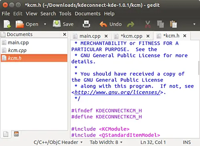This screenshot has width=200, height=146.
Task: Select kcm.cpp in the Documents list
Action: point(34,50)
